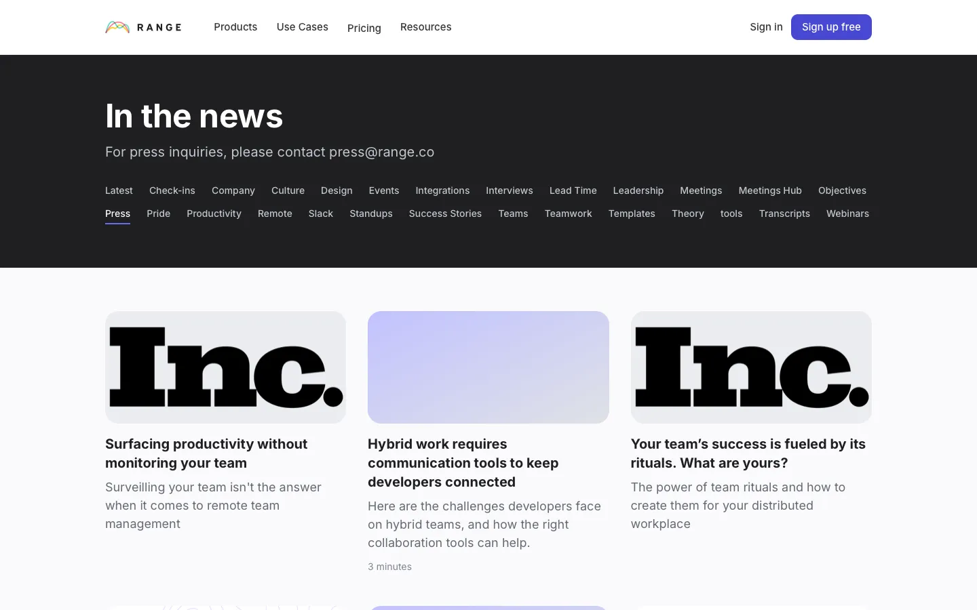Select the Success Stories category tab

(x=445, y=213)
